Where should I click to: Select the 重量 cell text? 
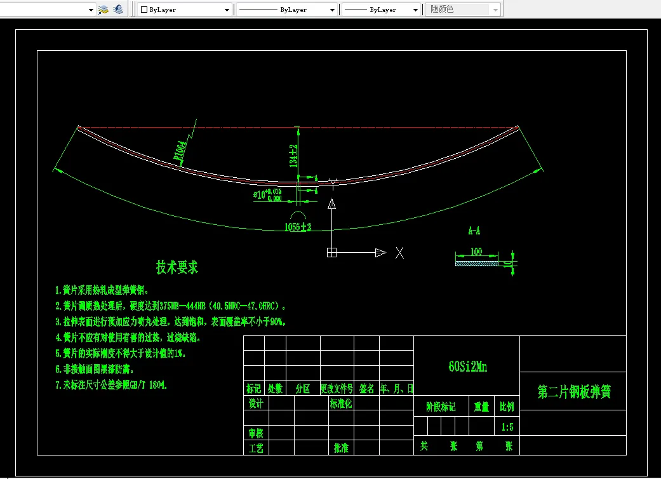tap(481, 407)
